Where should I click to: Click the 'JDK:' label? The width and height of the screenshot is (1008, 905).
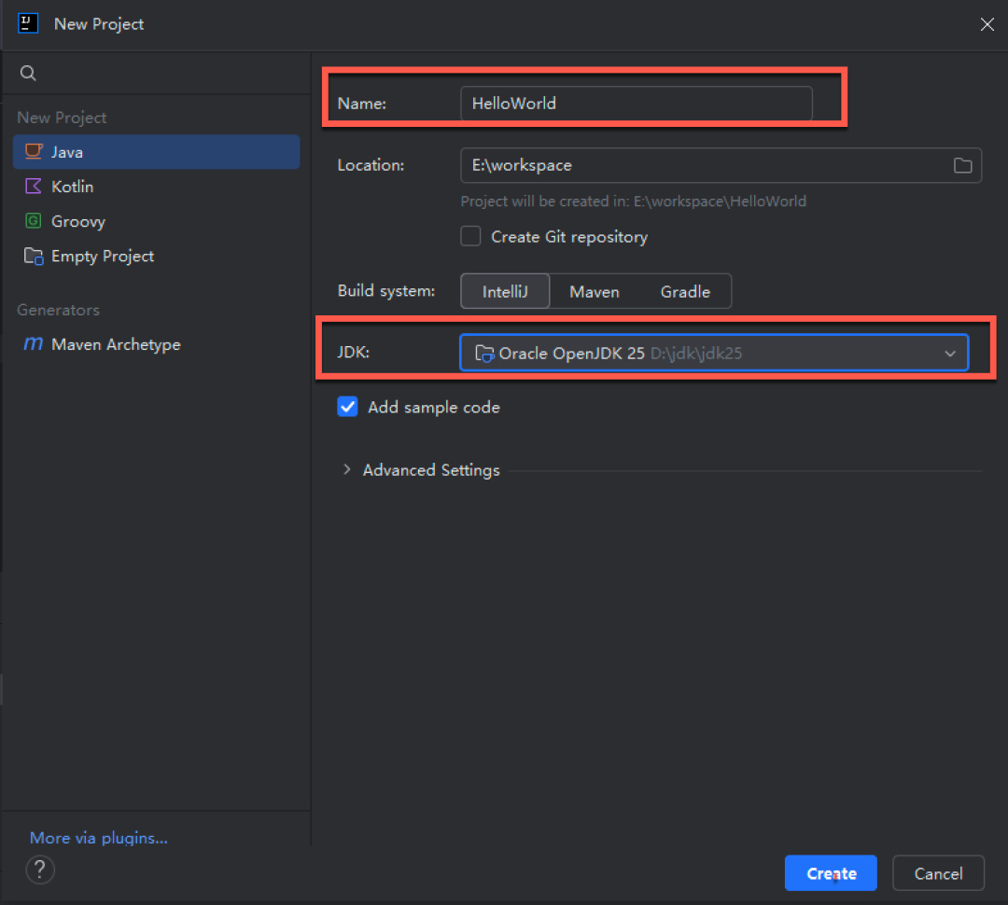pos(354,353)
